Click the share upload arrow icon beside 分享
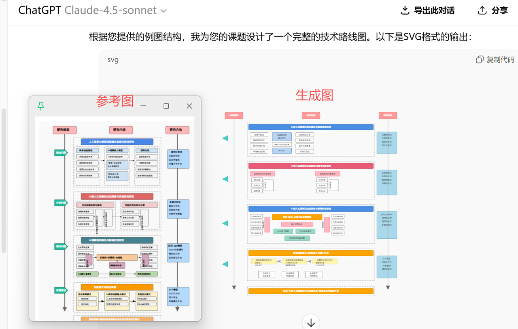The image size is (518, 329). [482, 11]
